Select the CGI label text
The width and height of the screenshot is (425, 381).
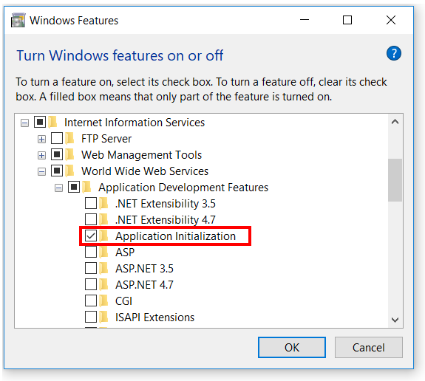pos(123,301)
